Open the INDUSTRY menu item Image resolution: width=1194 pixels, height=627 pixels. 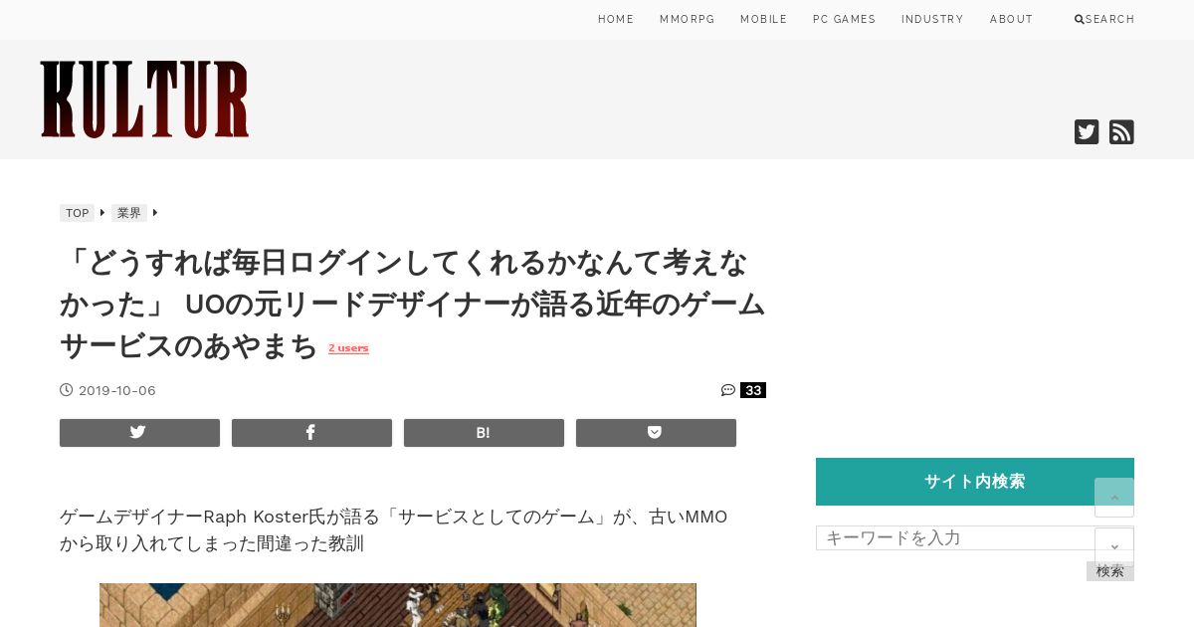coord(932,20)
